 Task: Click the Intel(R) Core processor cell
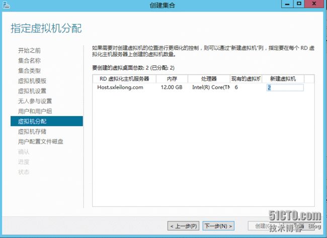tap(211, 87)
